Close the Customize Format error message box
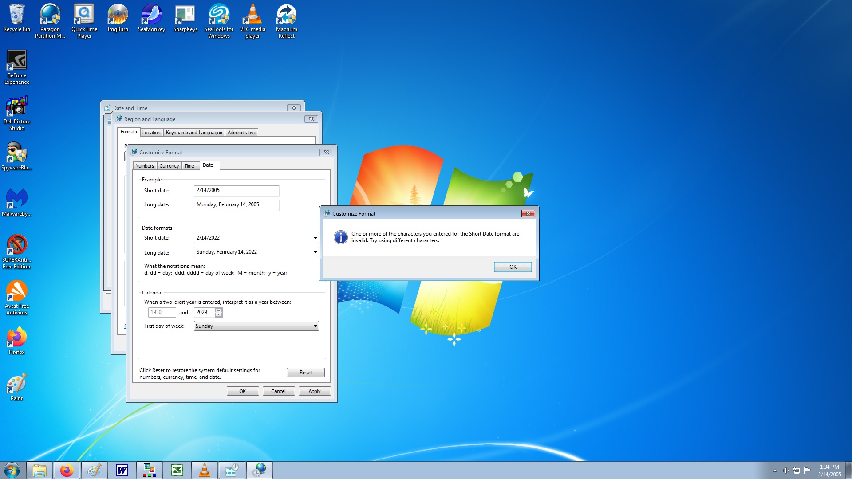 tap(528, 213)
